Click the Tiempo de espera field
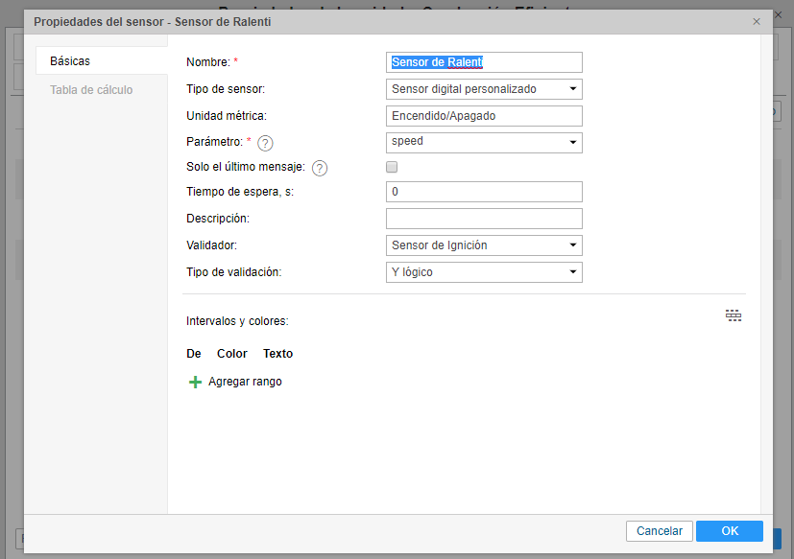The height and width of the screenshot is (559, 794). click(x=483, y=192)
